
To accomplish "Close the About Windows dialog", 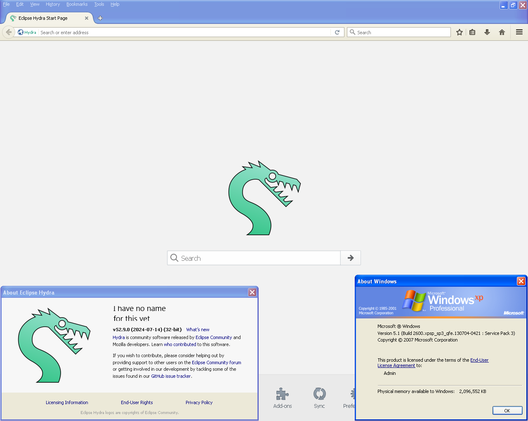I will (x=521, y=281).
